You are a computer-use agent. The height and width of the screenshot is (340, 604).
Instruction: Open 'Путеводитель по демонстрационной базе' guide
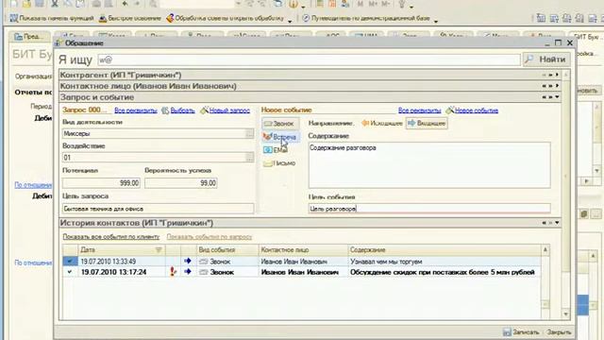[x=366, y=18]
